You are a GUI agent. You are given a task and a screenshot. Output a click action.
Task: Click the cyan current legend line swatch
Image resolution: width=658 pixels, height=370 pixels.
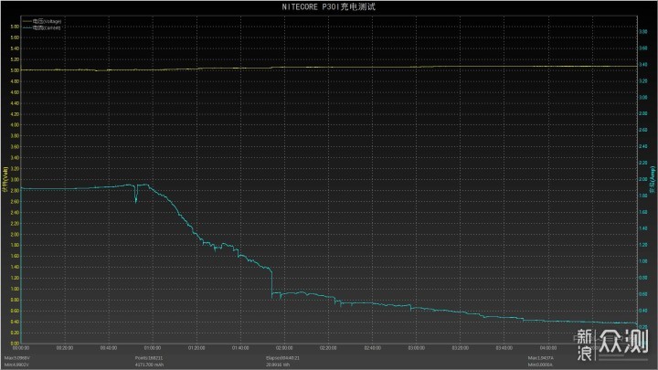27,27
